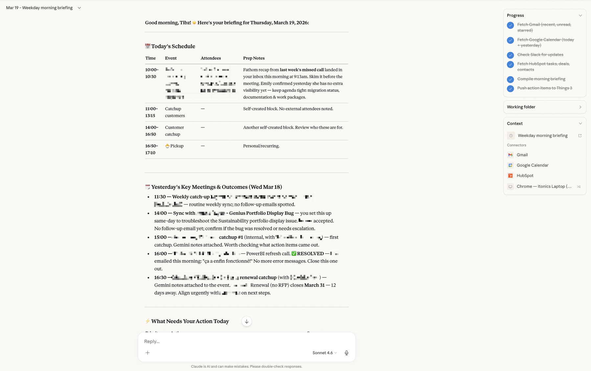Viewport: 591px width, 371px height.
Task: Click the switch icon next to Chrome connector
Action: pyautogui.click(x=579, y=186)
